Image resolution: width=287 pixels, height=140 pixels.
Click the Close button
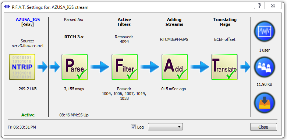(x=263, y=127)
